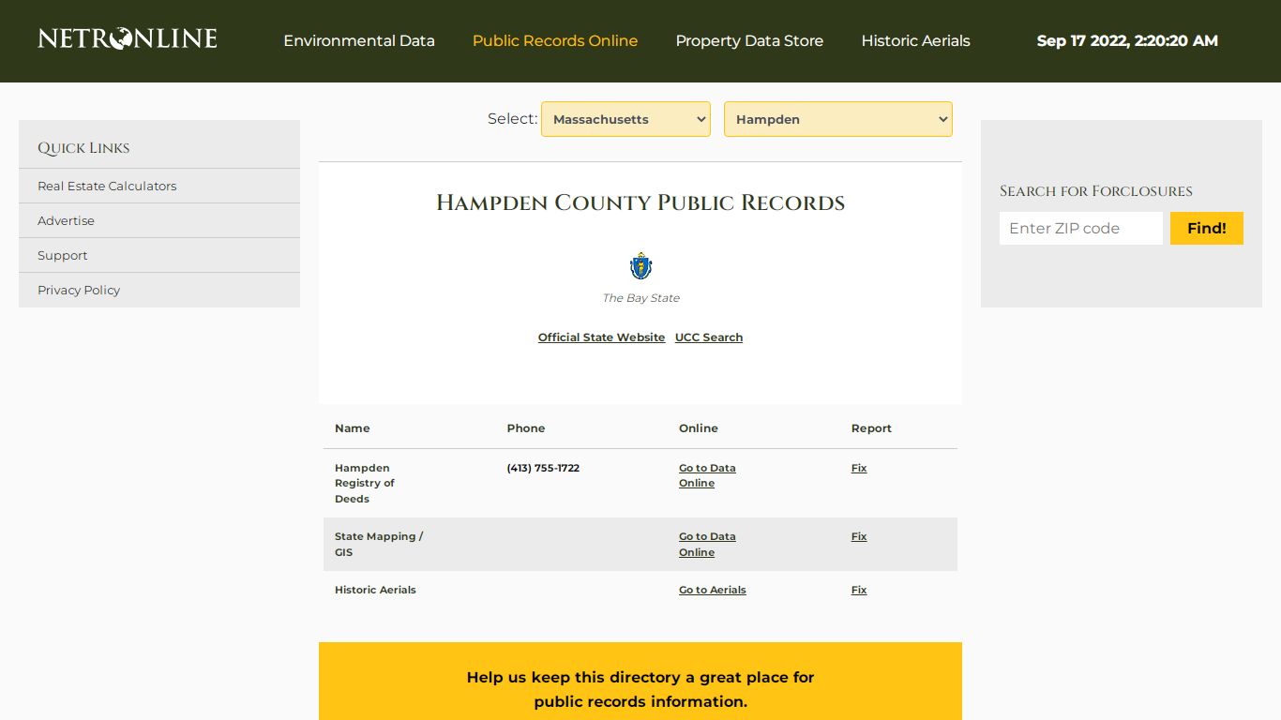Click the Quick Links heading
This screenshot has height=720, width=1281.
coord(83,148)
